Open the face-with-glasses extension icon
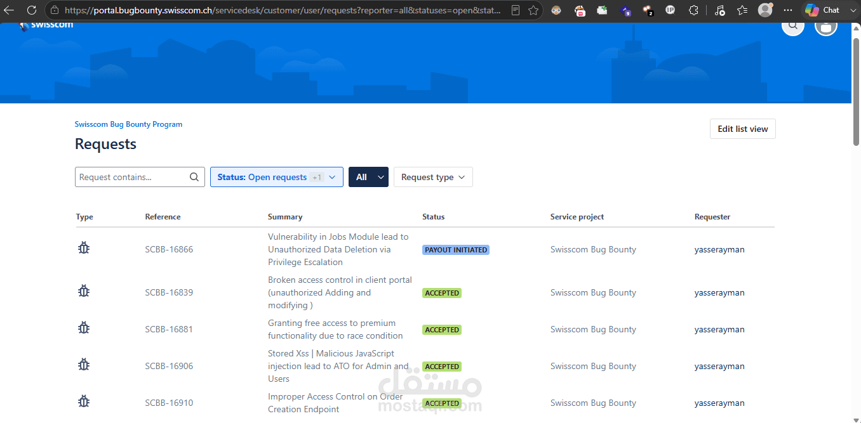The width and height of the screenshot is (861, 423). (556, 10)
